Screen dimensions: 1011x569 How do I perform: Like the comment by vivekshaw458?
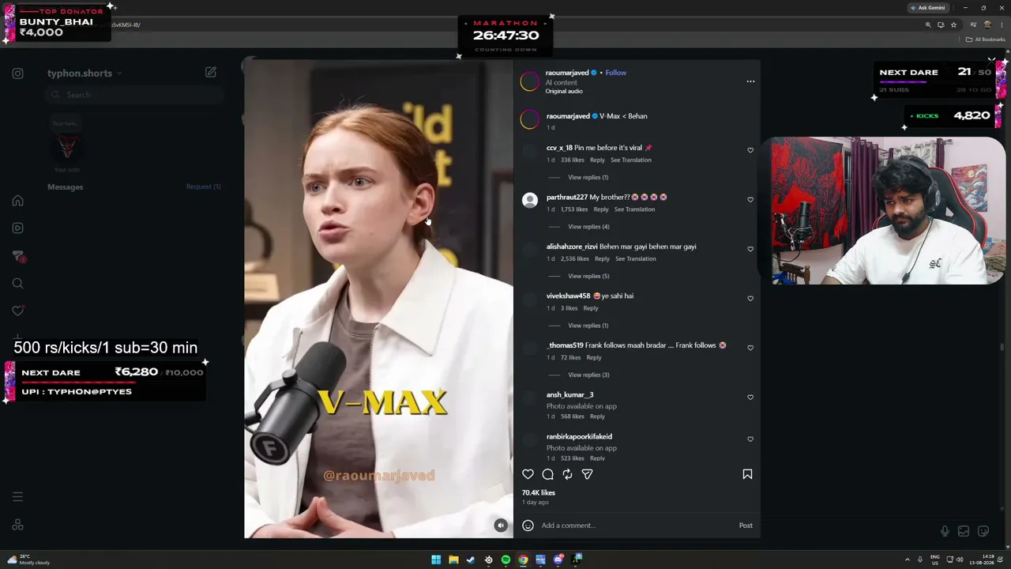point(750,299)
